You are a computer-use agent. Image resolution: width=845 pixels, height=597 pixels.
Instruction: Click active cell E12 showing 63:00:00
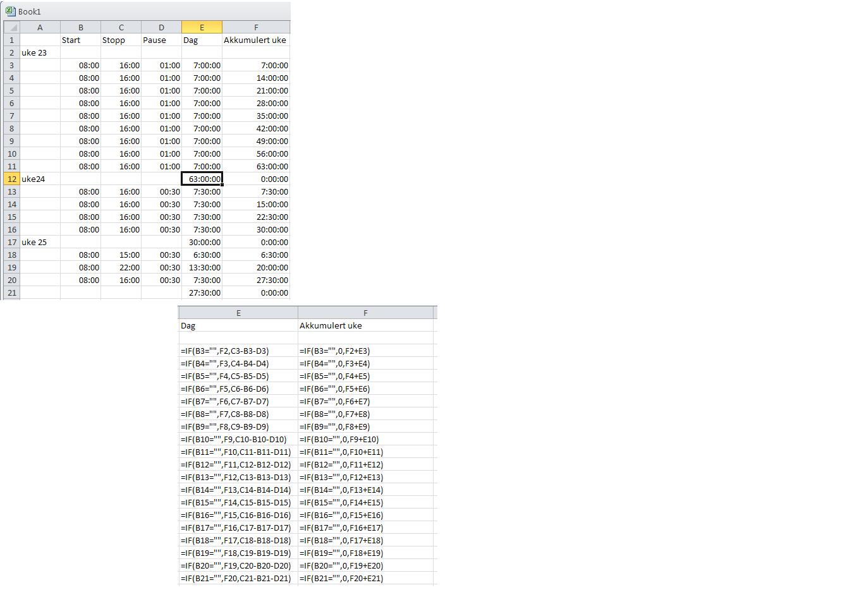202,179
